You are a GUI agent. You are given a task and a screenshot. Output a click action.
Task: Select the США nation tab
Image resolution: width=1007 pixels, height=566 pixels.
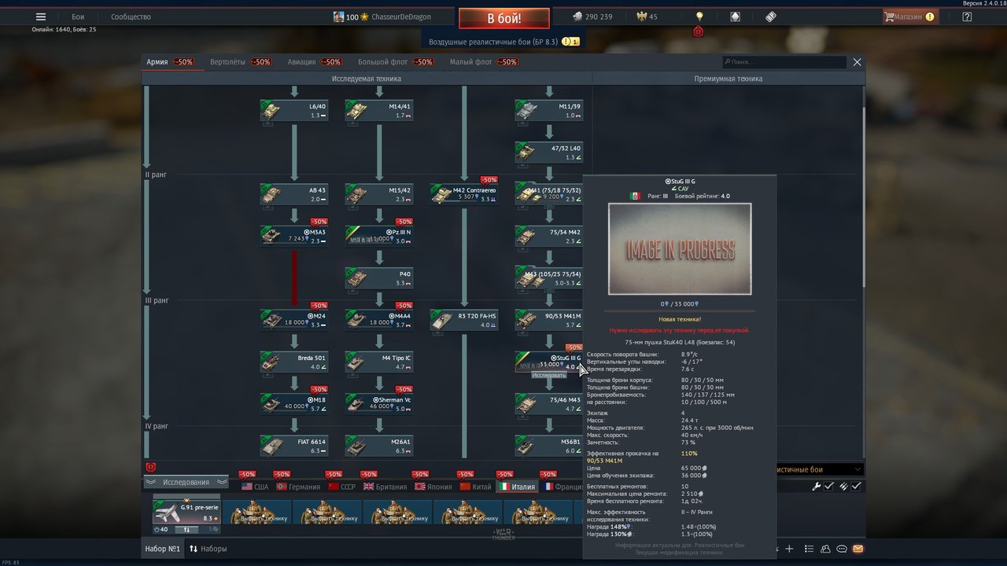pyautogui.click(x=255, y=487)
